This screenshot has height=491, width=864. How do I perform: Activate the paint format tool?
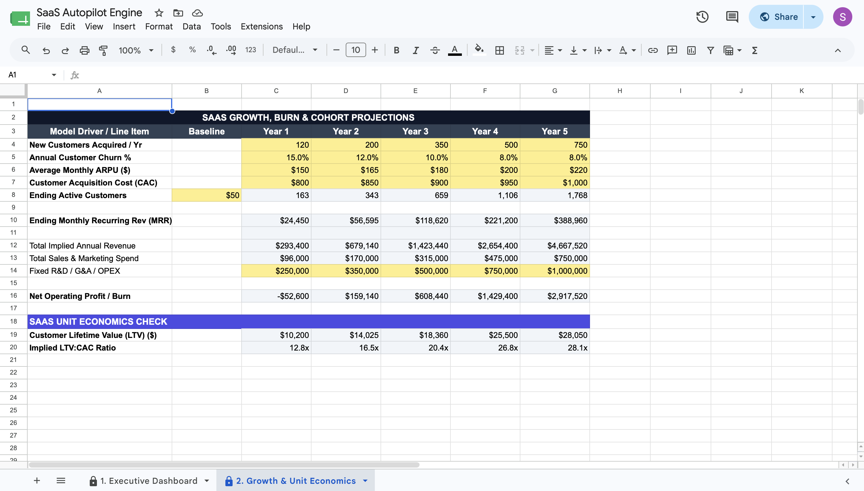[x=103, y=50]
